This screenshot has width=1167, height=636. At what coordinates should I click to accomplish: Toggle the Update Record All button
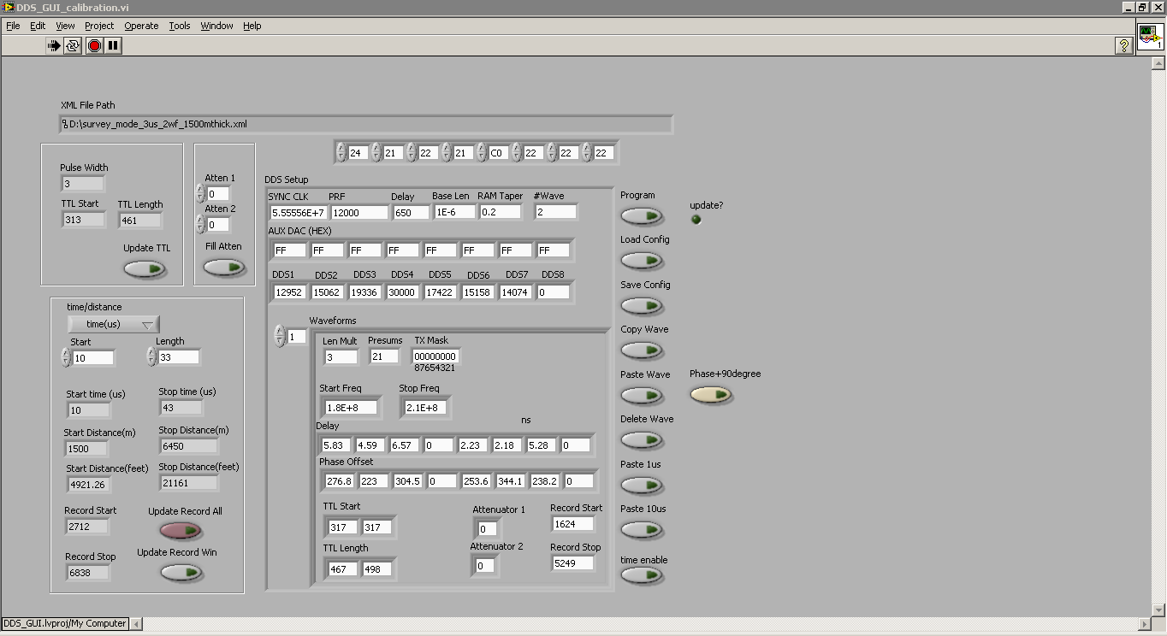(x=181, y=531)
